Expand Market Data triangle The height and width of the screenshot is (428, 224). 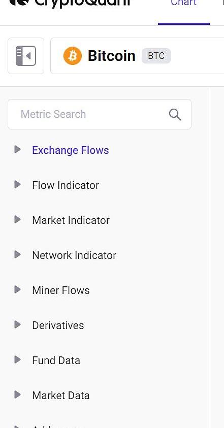17,394
